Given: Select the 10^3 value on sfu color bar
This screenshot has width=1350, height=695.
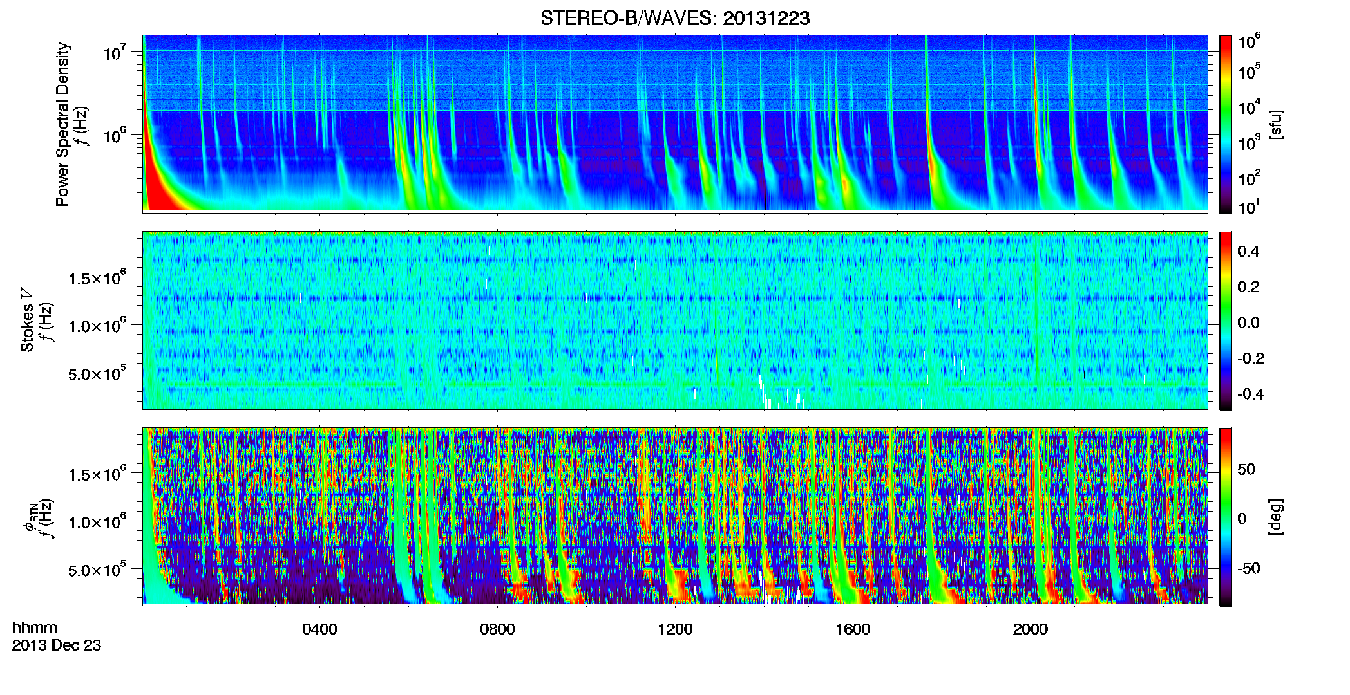Looking at the screenshot, I should [x=1249, y=143].
